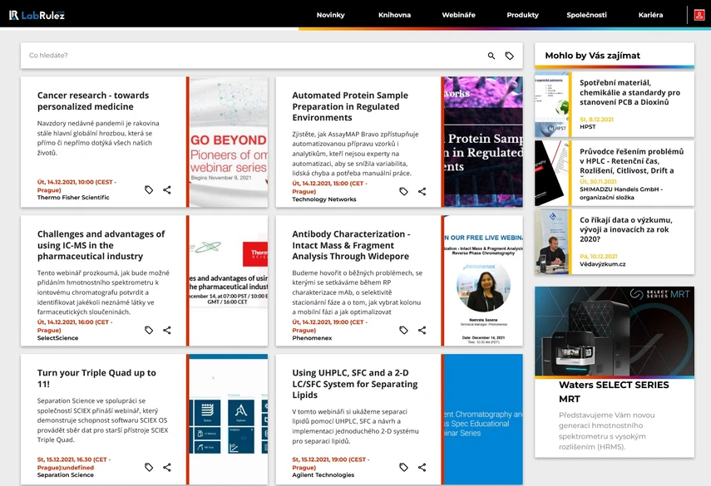Click tag icon on IC-MS challenges card
The height and width of the screenshot is (486, 711).
(x=149, y=330)
